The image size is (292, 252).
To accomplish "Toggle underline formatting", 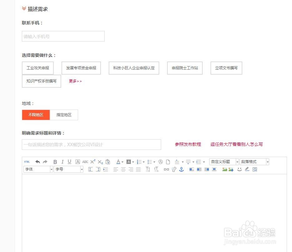I will 69,162.
